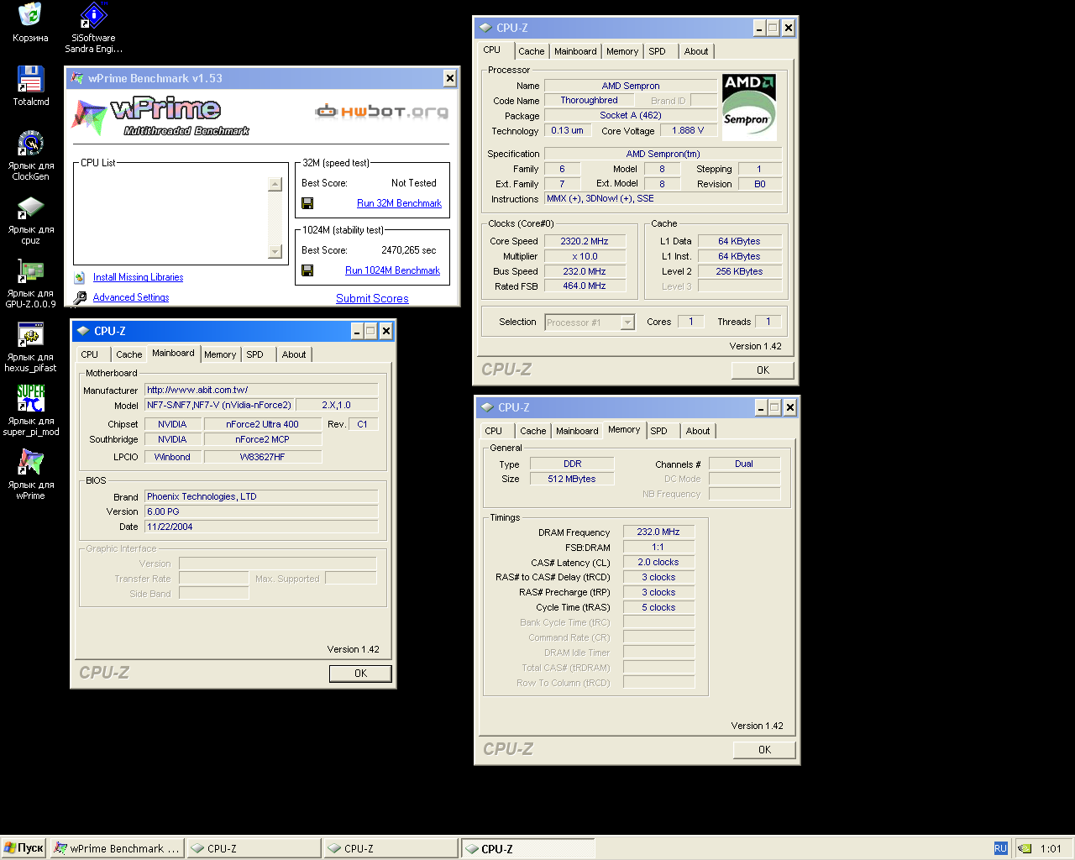Select the GPU-Z.0.0.9 shortcut icon
This screenshot has height=860, width=1075.
pos(30,271)
